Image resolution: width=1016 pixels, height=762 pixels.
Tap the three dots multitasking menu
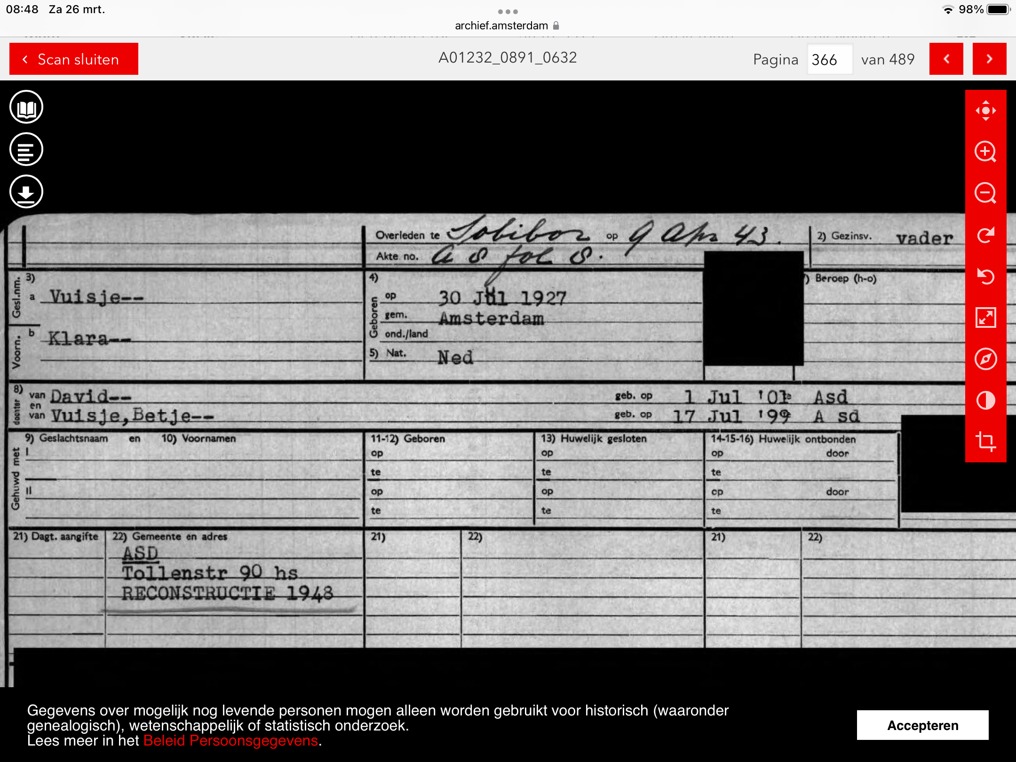pyautogui.click(x=508, y=11)
